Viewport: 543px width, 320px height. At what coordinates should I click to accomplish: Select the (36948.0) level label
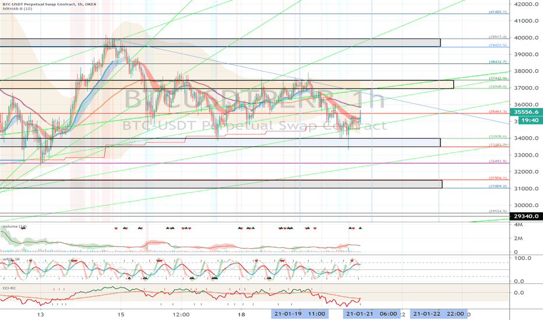(x=498, y=87)
